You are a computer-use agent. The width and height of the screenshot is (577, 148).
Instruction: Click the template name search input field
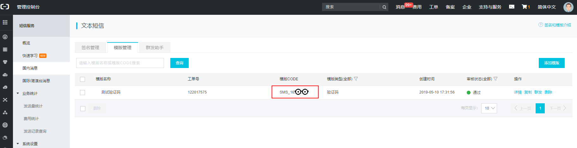[x=120, y=63]
